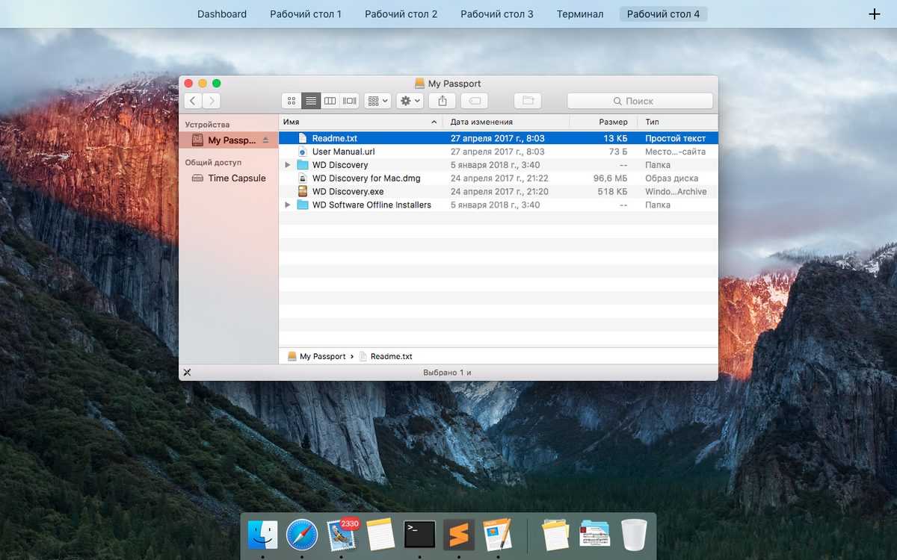Switch to Рабочий стол 2 space
Screen dimensions: 897x560
tap(401, 14)
